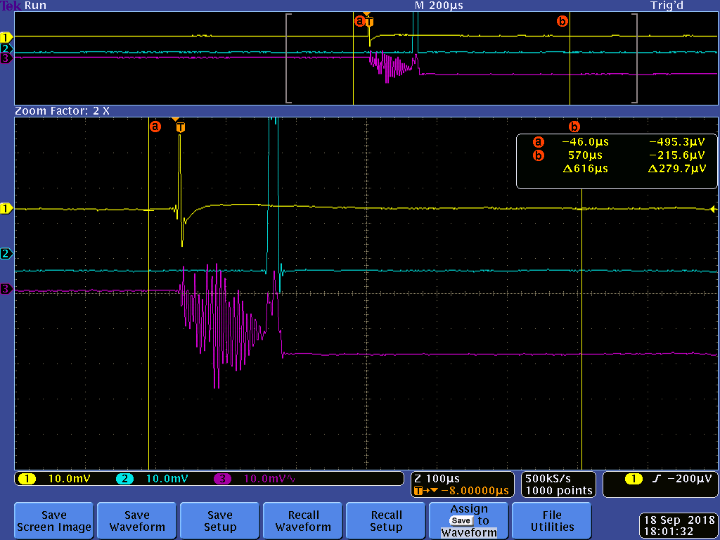The width and height of the screenshot is (720, 540).
Task: Click cursor a voltage −495.3µV
Action: coord(677,142)
